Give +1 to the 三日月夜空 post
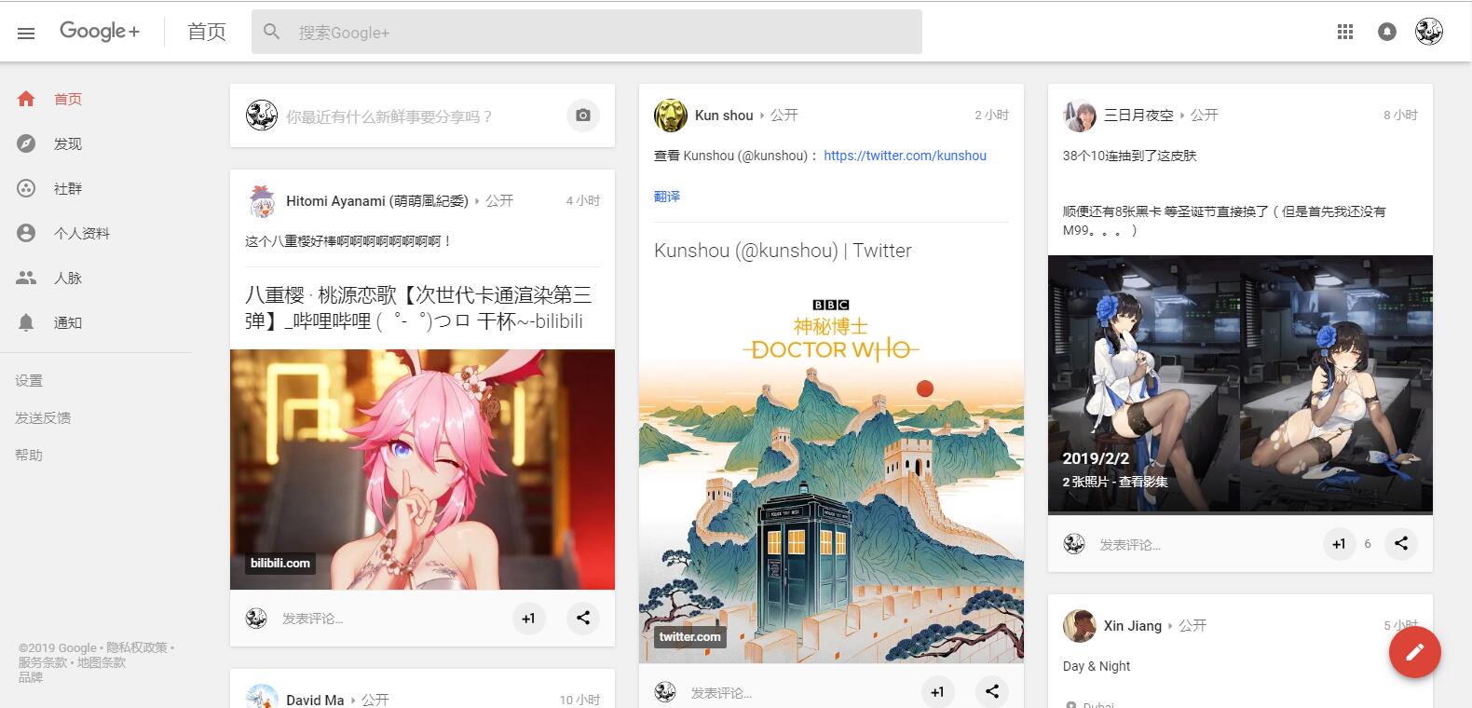 click(x=1339, y=543)
